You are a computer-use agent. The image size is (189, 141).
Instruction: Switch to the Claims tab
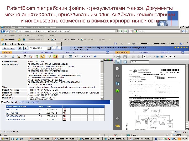[25, 52]
